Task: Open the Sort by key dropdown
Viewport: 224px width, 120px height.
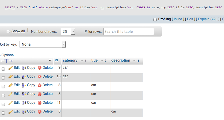Action: point(43,44)
